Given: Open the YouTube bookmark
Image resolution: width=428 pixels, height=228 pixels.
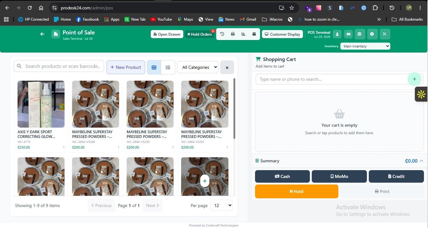Looking at the screenshot, I should coord(161,19).
